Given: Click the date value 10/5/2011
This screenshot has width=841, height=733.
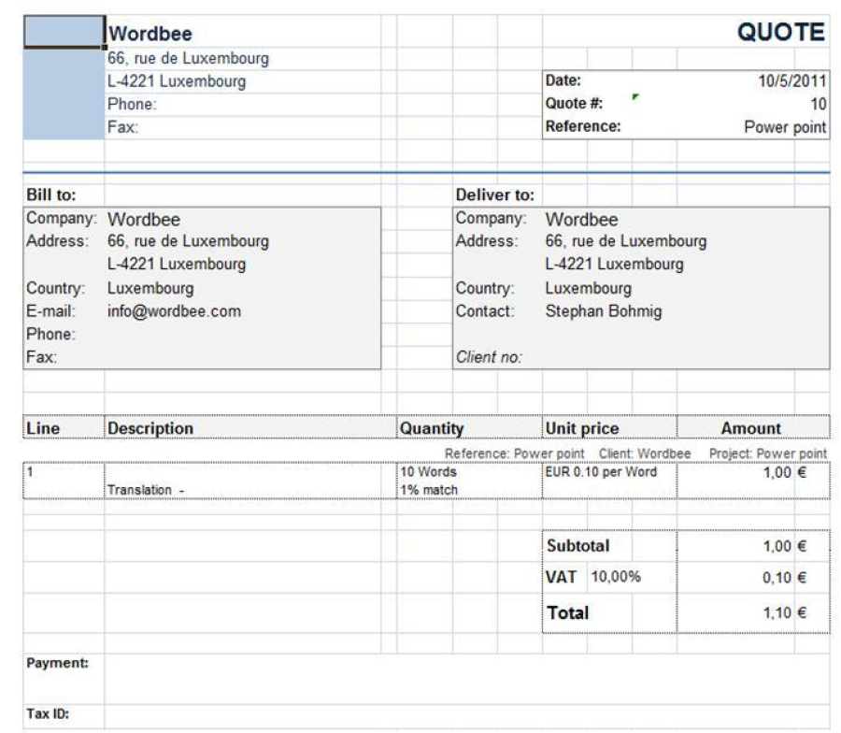Looking at the screenshot, I should pos(791,81).
